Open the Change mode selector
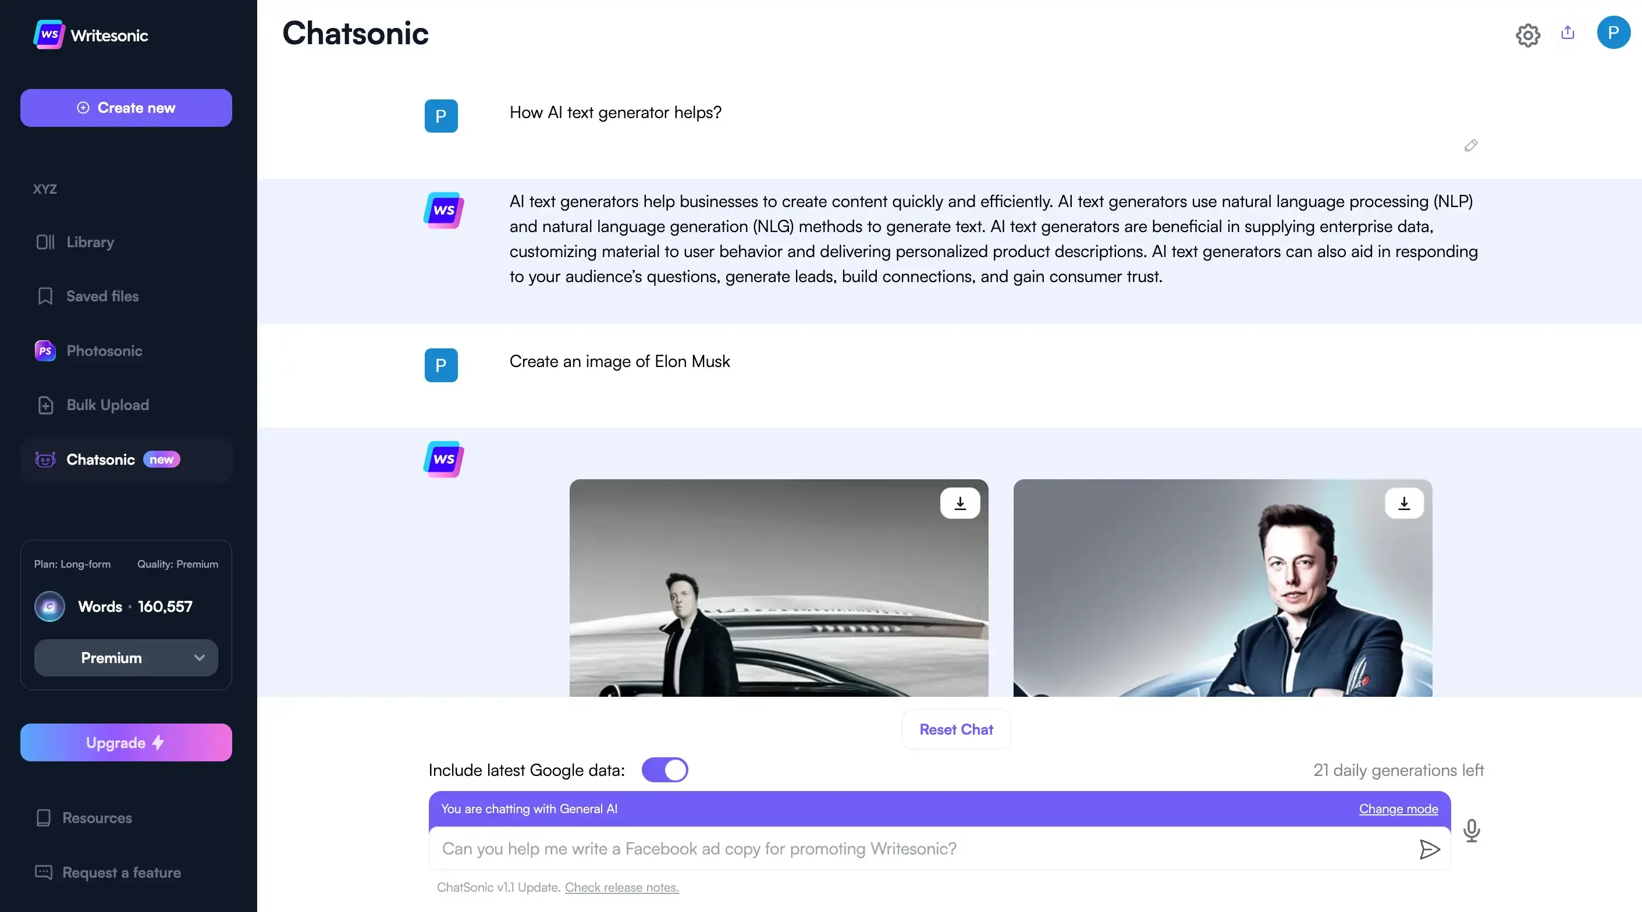Viewport: 1642px width, 912px height. coord(1398,808)
